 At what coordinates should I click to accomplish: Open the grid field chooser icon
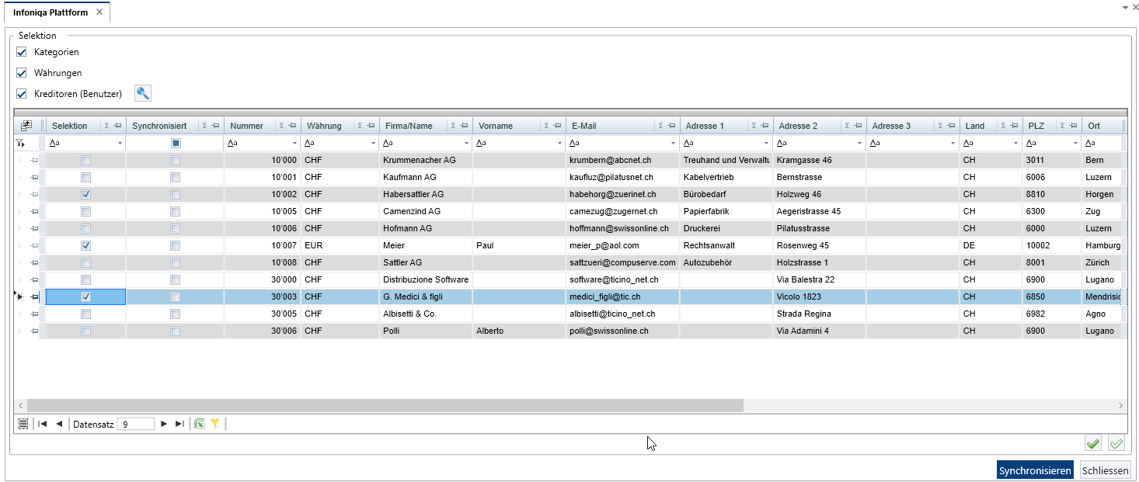26,126
